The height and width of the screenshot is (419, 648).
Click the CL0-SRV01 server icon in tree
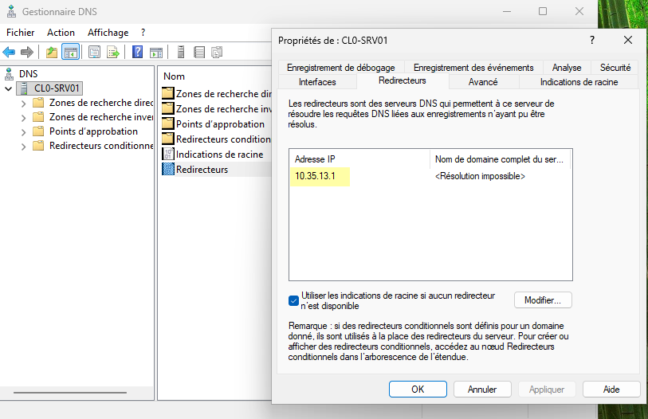(x=24, y=88)
